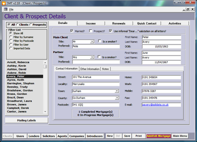Switch to the Activities tab

point(175,23)
